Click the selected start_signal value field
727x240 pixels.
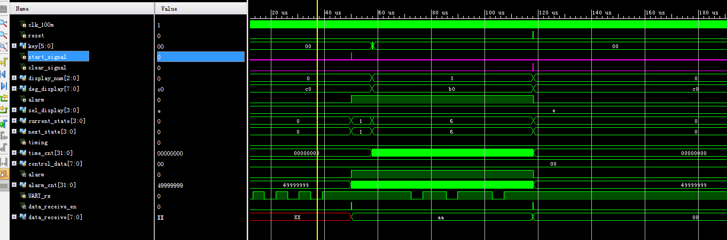pyautogui.click(x=200, y=57)
